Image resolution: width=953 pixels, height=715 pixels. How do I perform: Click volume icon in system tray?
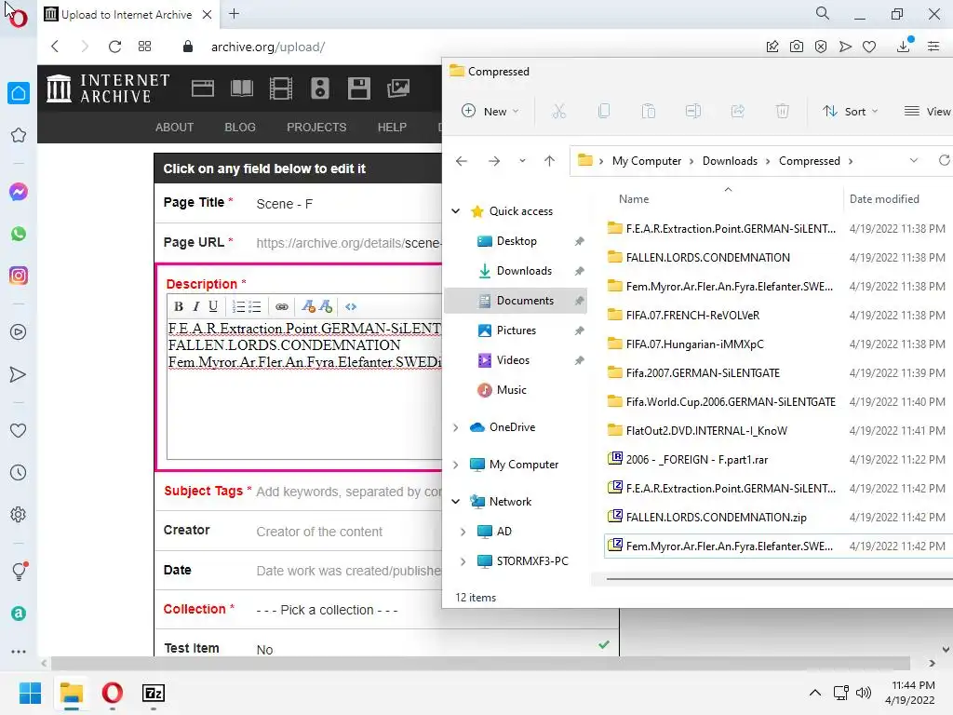(864, 693)
